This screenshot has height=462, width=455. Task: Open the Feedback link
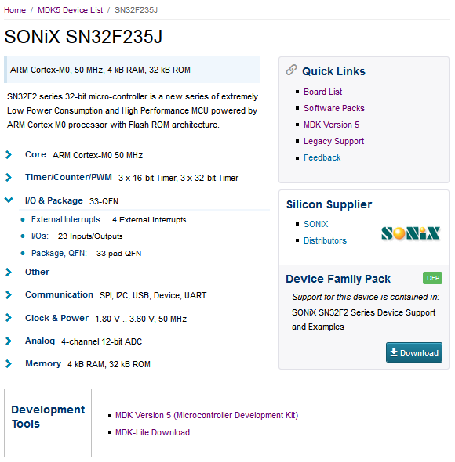(322, 157)
